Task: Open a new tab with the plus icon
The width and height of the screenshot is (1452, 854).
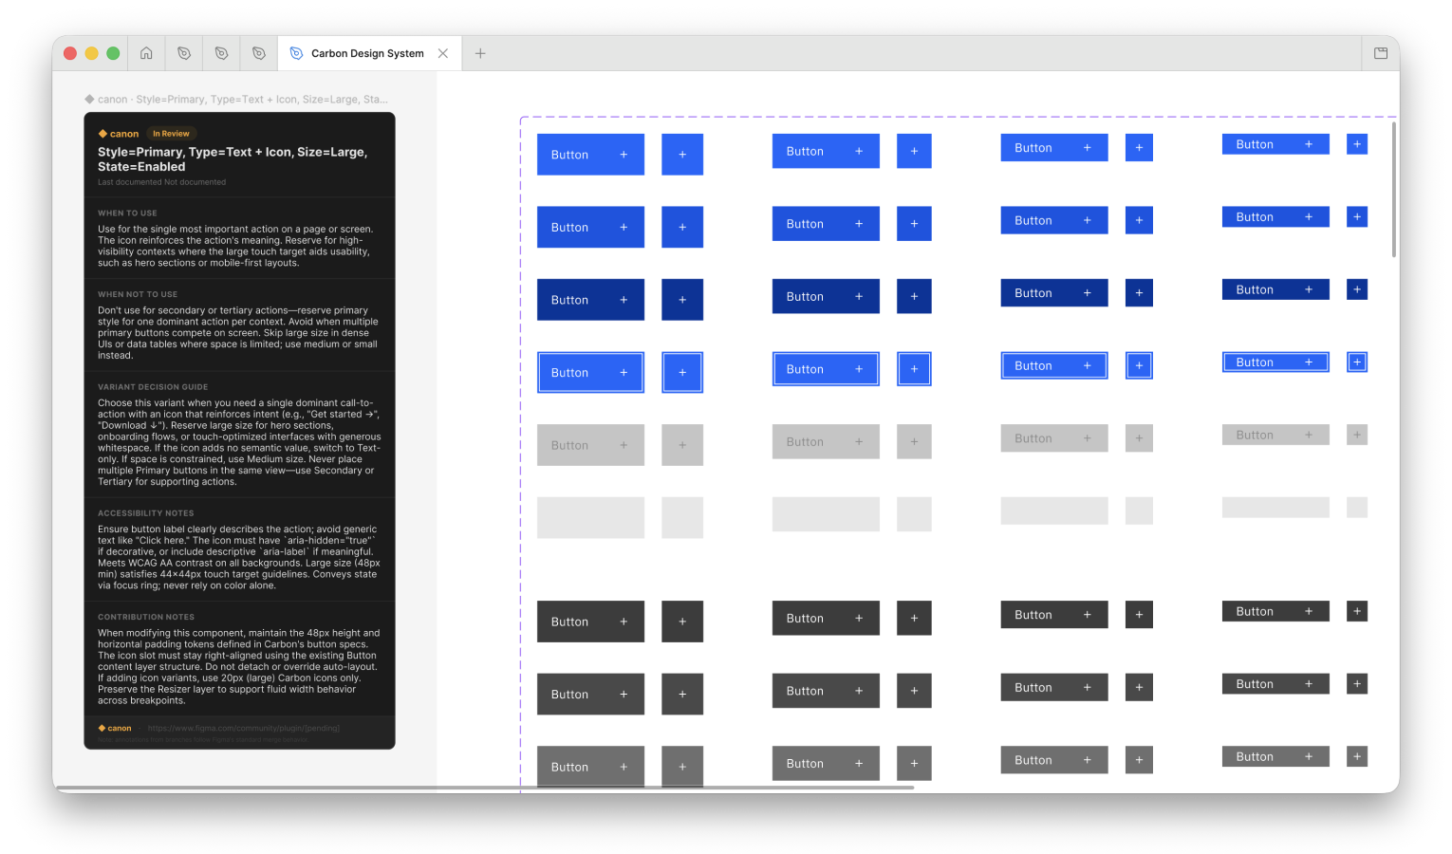Action: (x=480, y=53)
